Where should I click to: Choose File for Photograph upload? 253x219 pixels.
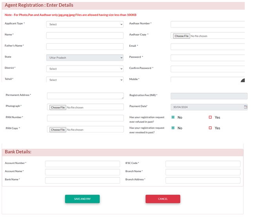click(x=58, y=108)
